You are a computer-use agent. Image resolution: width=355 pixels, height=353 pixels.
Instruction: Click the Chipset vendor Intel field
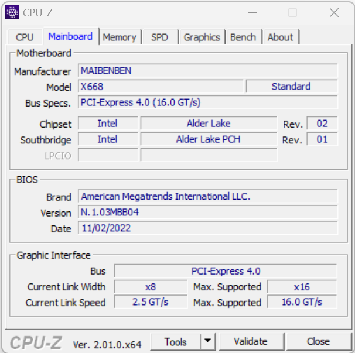pos(108,124)
